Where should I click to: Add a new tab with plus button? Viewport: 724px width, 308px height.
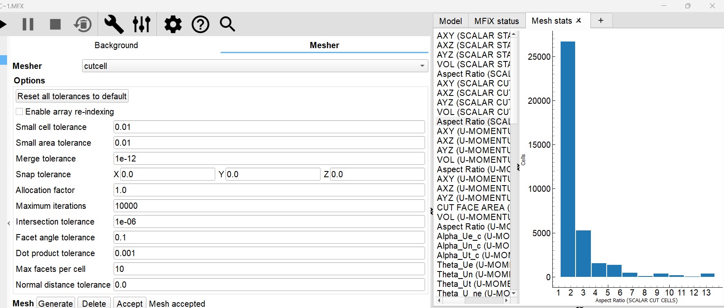(600, 21)
